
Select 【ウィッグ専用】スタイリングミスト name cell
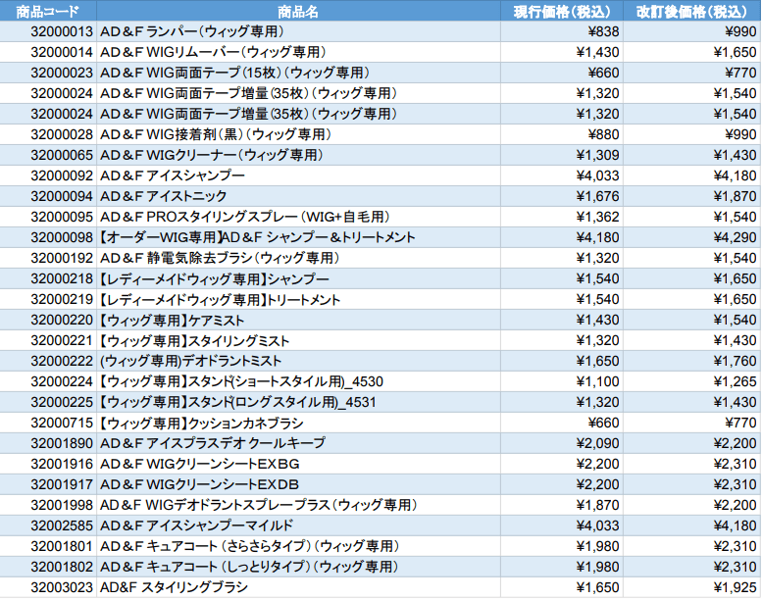click(298, 340)
